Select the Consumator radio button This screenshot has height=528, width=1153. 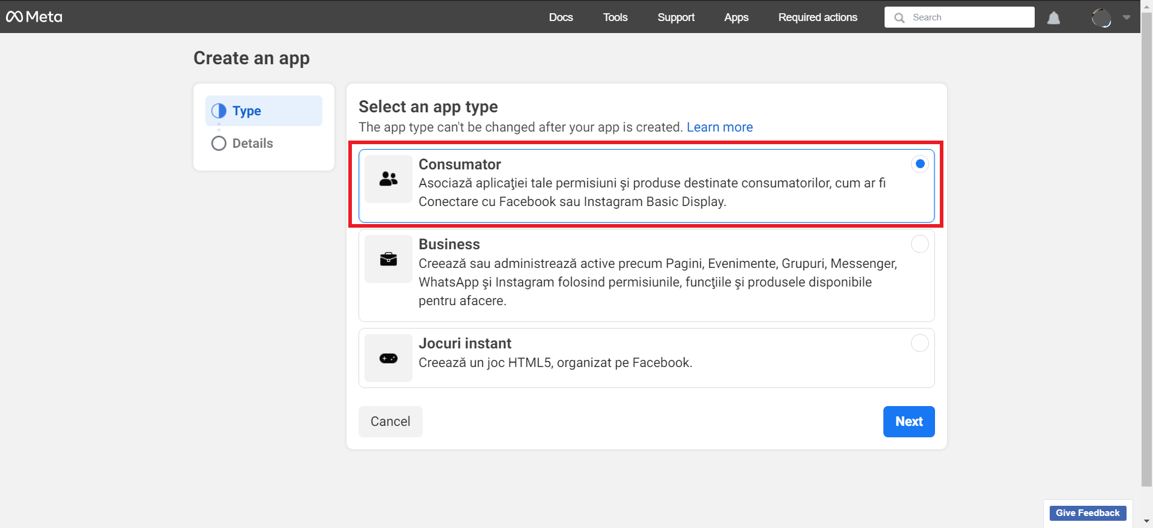920,164
